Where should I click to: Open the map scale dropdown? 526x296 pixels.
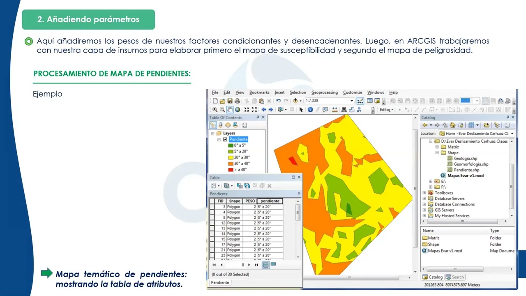point(352,101)
